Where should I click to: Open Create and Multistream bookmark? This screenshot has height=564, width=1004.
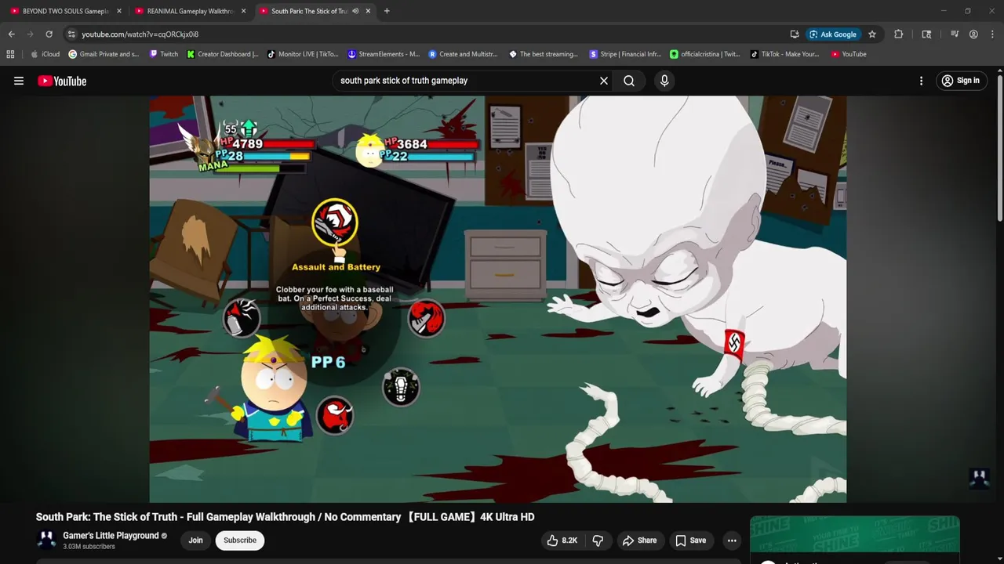464,54
